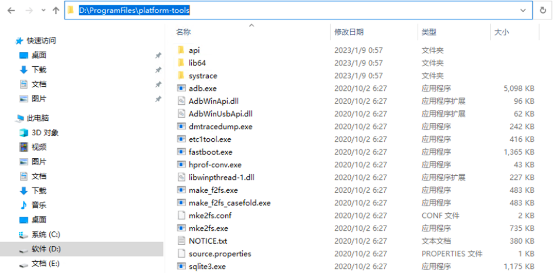This screenshot has height=273, width=556.
Task: Sort by 修改日期 column header
Action: 349,32
